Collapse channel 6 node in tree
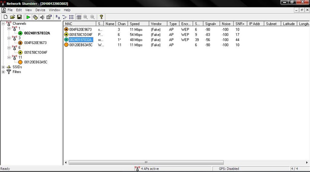The width and height of the screenshot is (310, 172). coord(9,48)
